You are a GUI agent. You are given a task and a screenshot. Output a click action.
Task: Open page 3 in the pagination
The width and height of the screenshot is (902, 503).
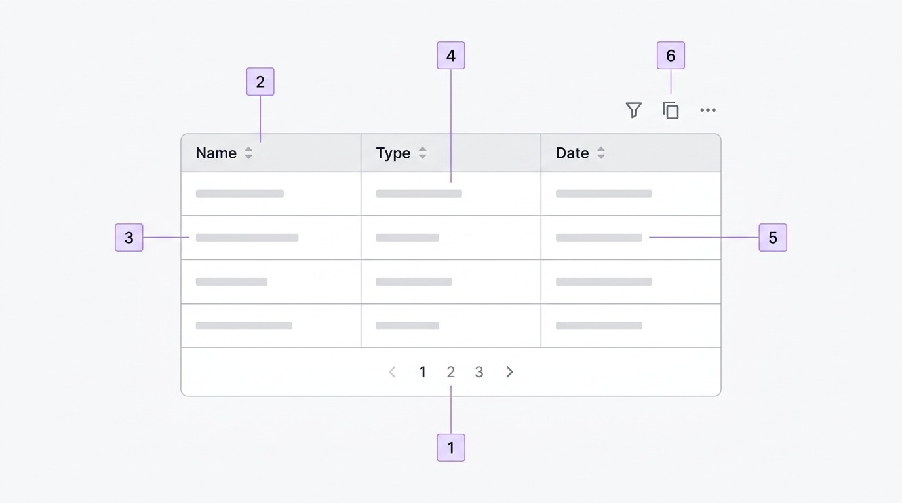(x=479, y=372)
